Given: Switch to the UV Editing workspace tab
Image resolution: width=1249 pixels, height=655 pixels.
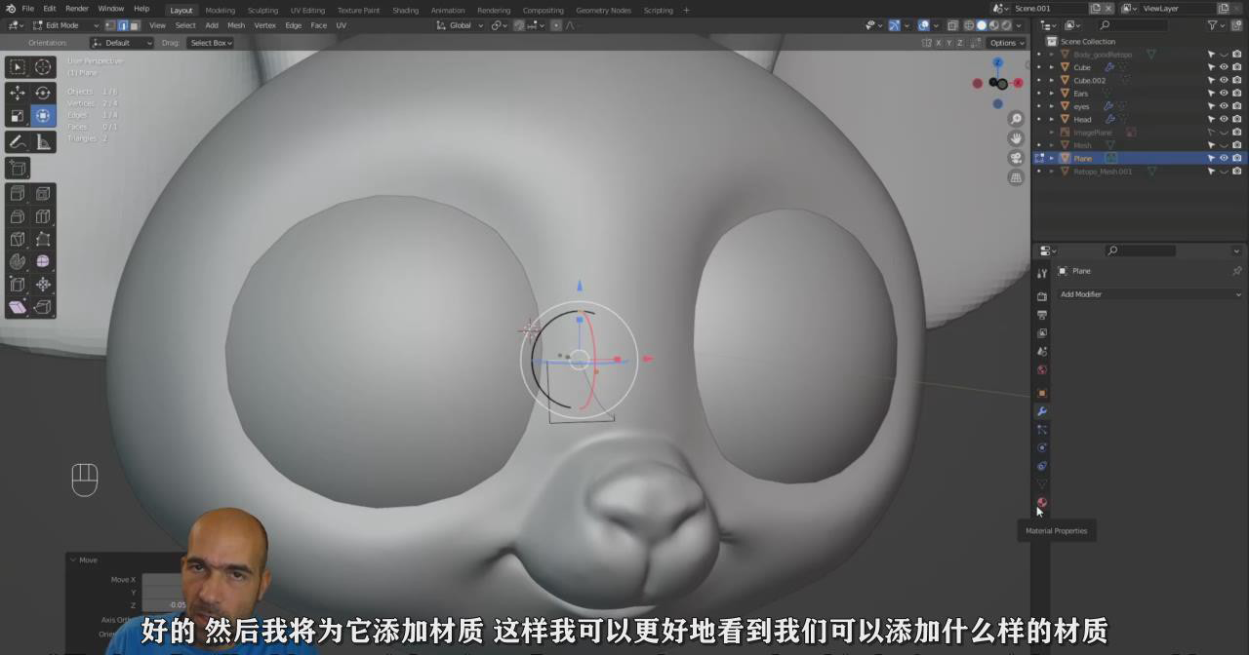Looking at the screenshot, I should pos(307,10).
